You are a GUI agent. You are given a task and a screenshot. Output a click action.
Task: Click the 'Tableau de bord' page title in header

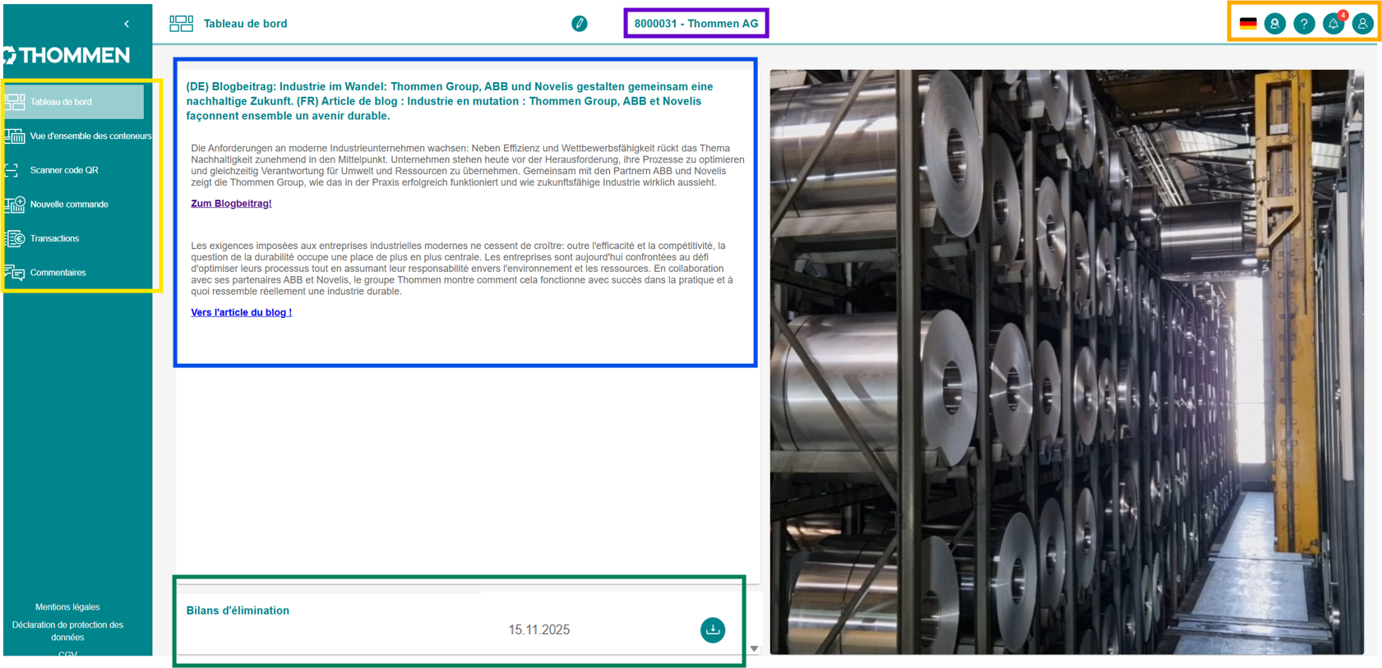tap(246, 24)
